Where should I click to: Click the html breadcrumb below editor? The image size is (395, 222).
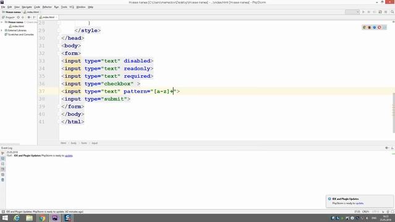(63, 143)
